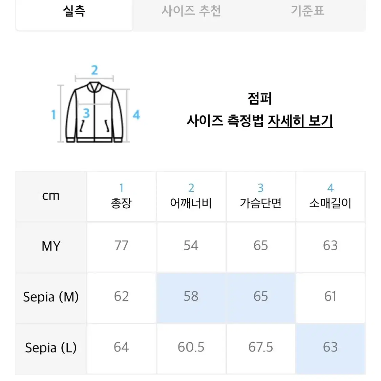Click the MY row label
381x381 pixels.
point(51,246)
